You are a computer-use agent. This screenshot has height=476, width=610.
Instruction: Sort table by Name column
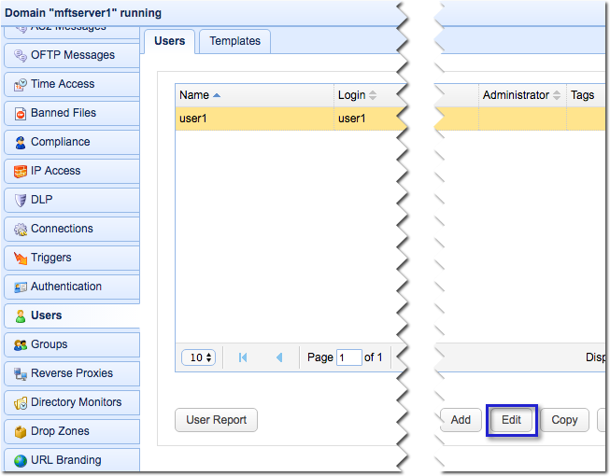[x=254, y=95]
